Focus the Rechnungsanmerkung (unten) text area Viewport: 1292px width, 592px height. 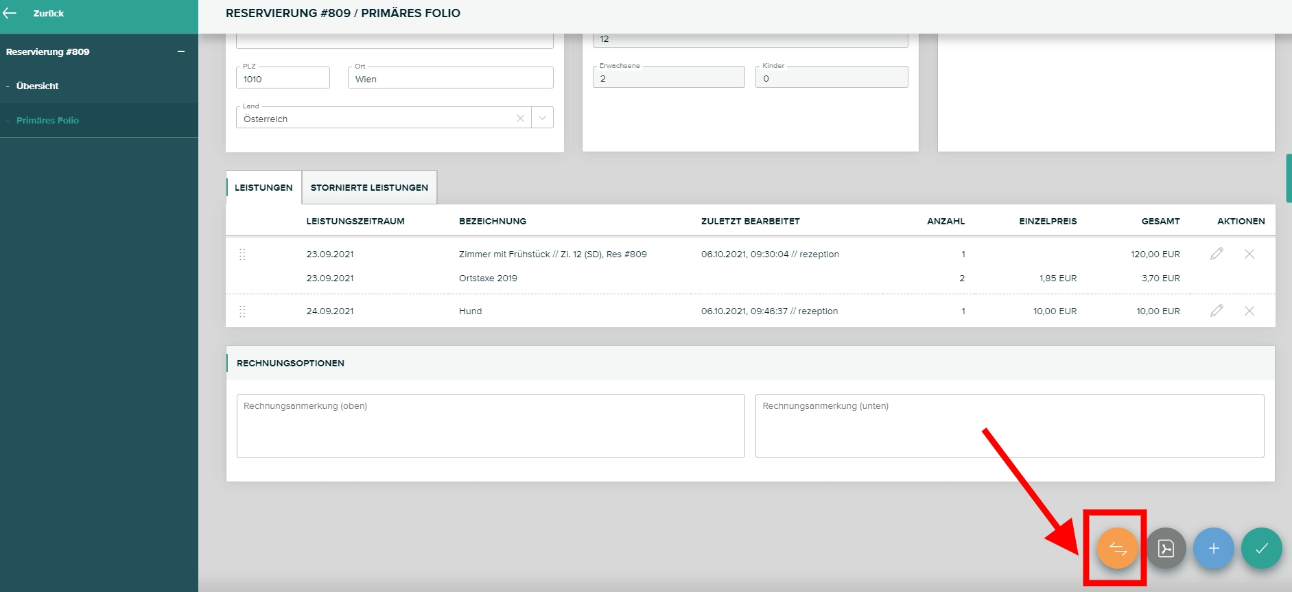[1009, 425]
